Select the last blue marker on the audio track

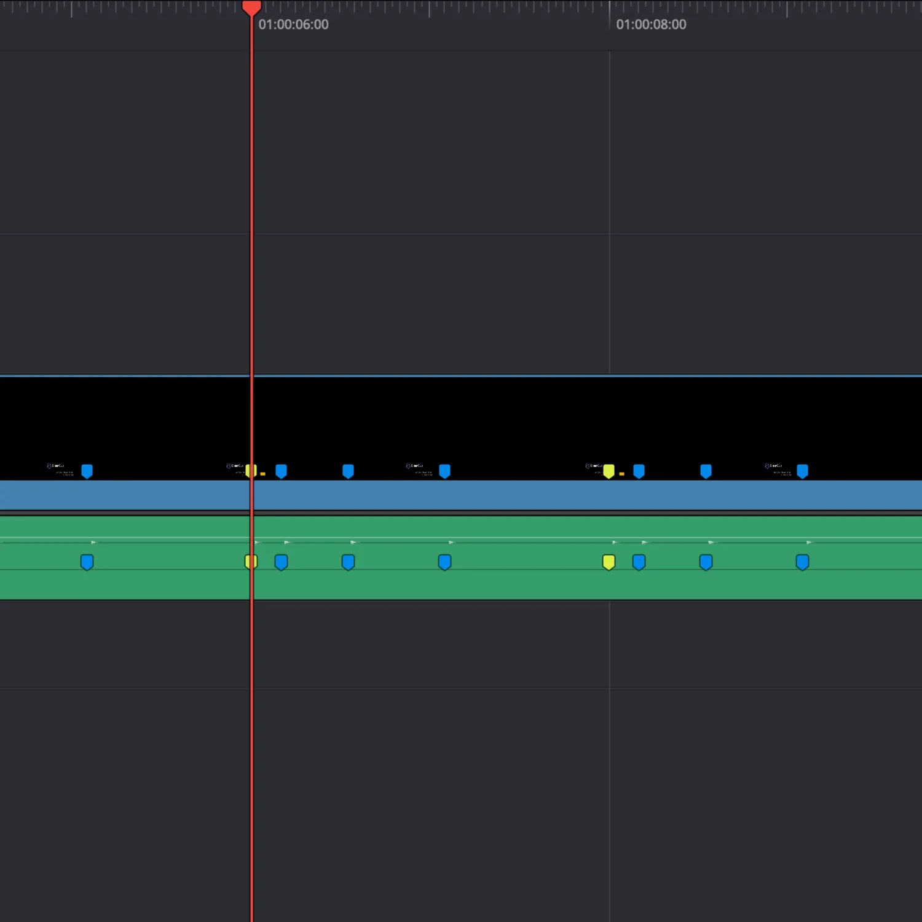[x=803, y=561]
